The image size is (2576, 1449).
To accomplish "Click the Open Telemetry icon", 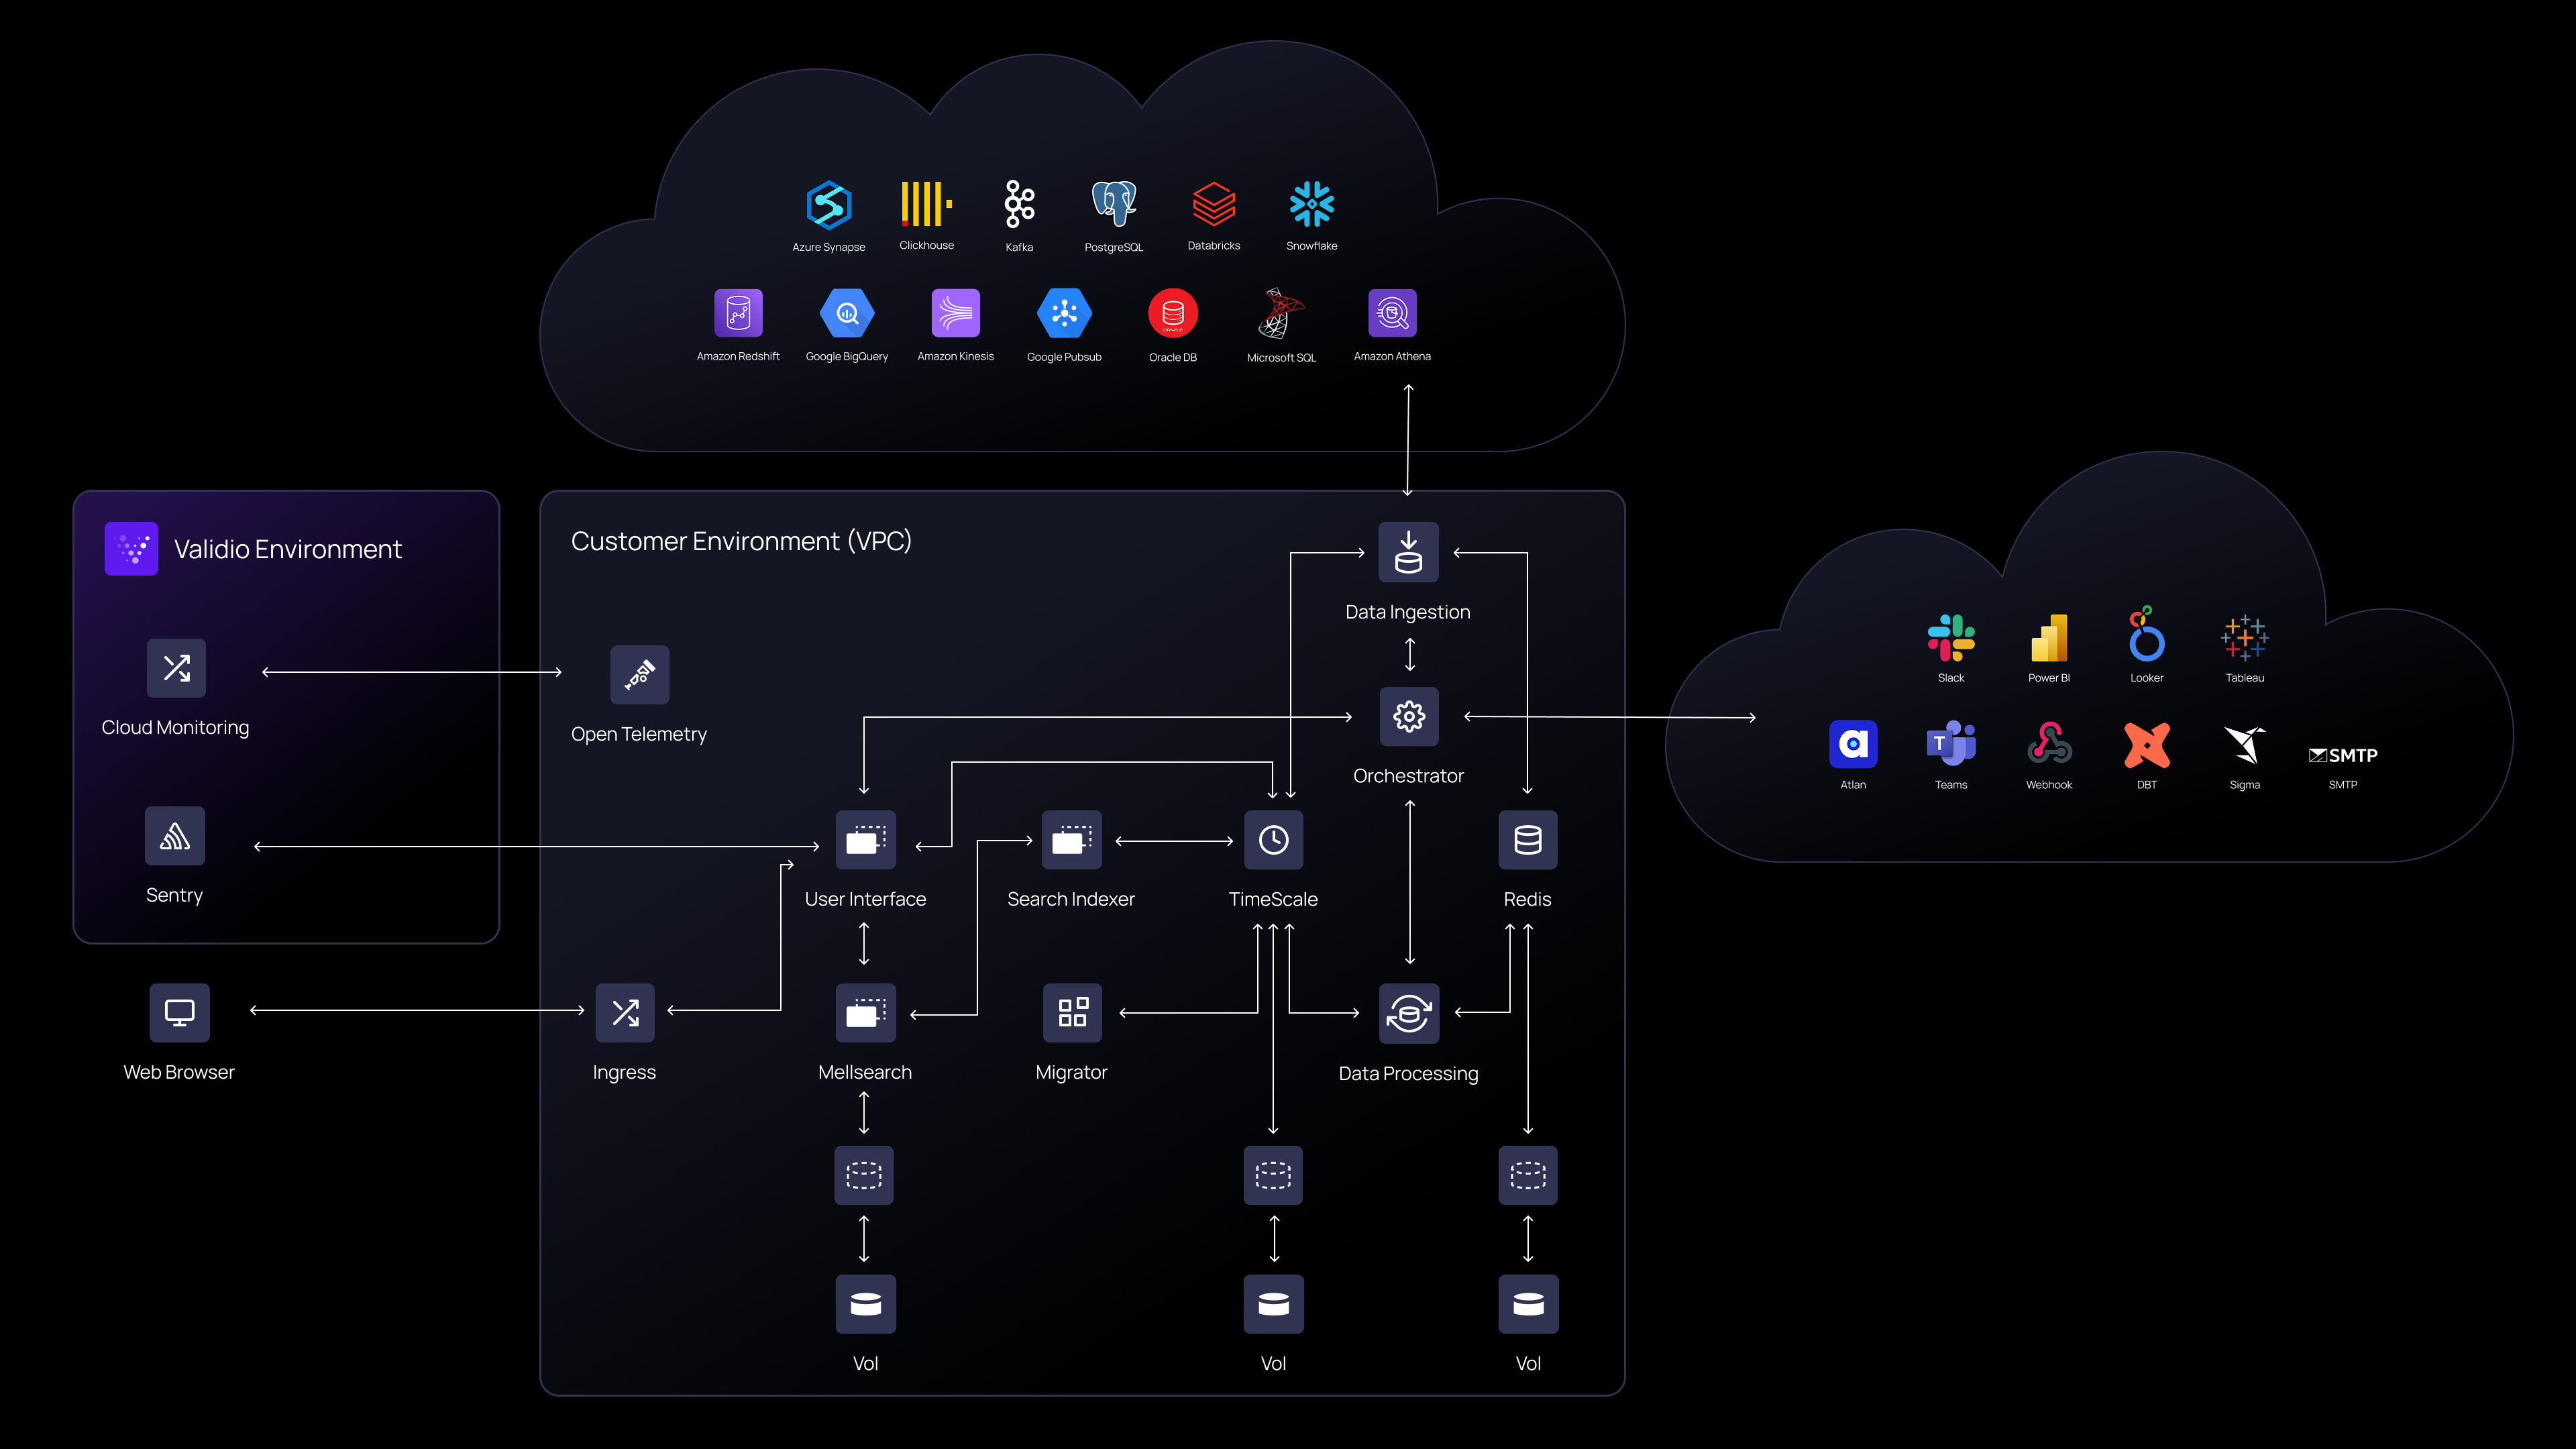I will [x=639, y=675].
